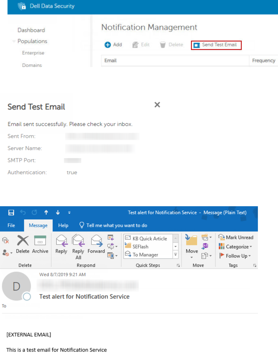
Task: Open Customize Quick Access Toolbar dropdown
Action: [69, 213]
